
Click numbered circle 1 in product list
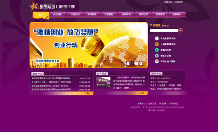coord(157,39)
